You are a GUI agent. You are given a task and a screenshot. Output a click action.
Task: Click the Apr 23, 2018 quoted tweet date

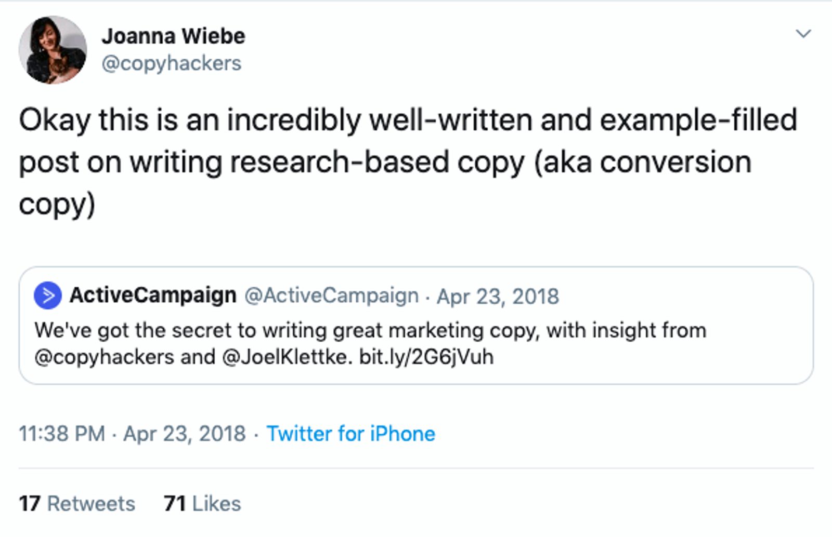(x=497, y=295)
